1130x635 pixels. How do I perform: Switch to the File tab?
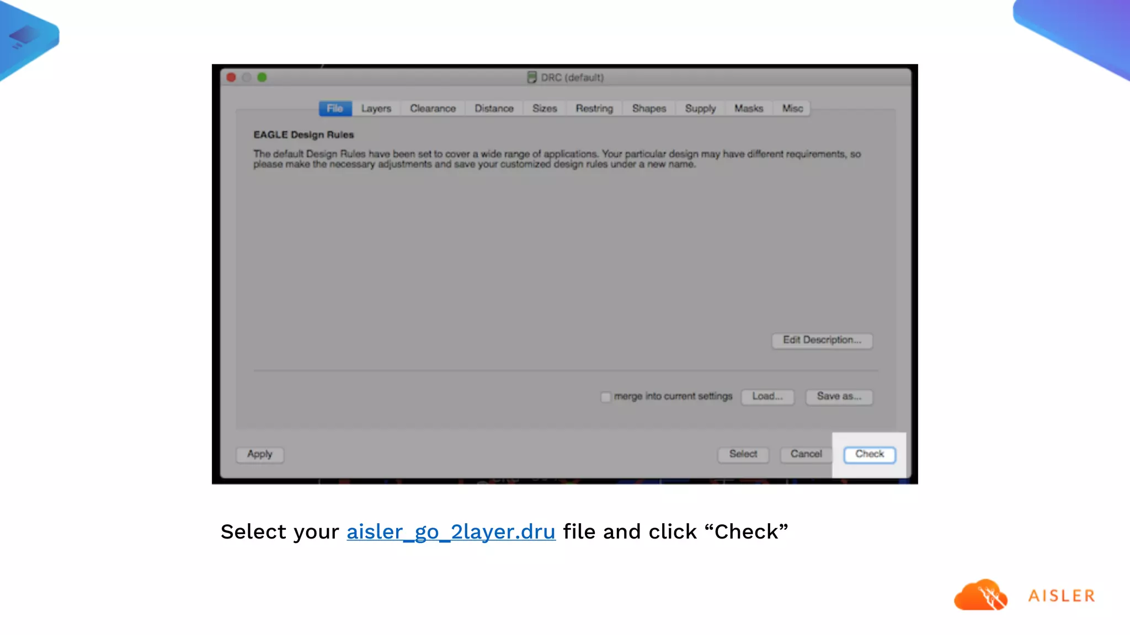(335, 109)
